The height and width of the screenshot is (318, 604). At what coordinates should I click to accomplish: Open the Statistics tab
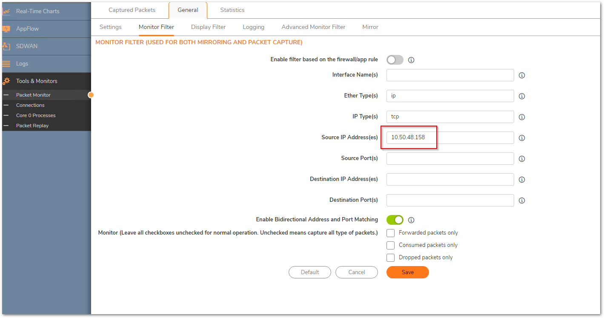click(232, 10)
